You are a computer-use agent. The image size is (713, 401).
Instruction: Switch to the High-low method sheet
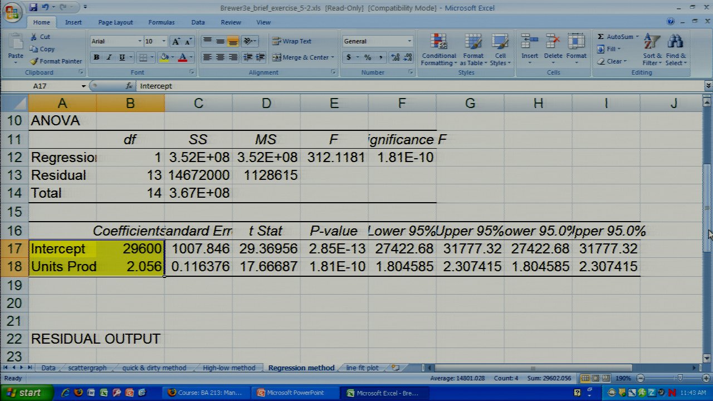228,368
